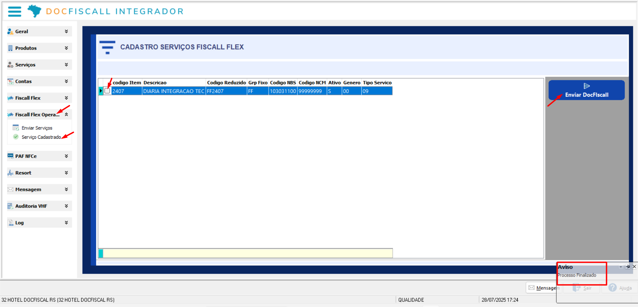638x307 pixels.
Task: Click the Sair exit icon
Action: coord(576,288)
